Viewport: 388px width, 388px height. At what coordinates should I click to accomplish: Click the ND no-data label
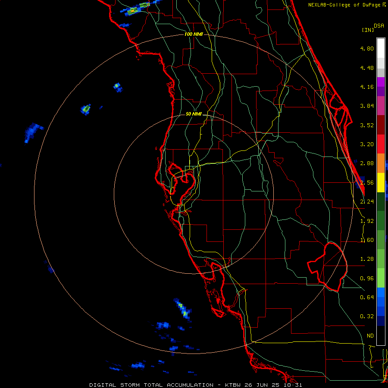pos(370,335)
